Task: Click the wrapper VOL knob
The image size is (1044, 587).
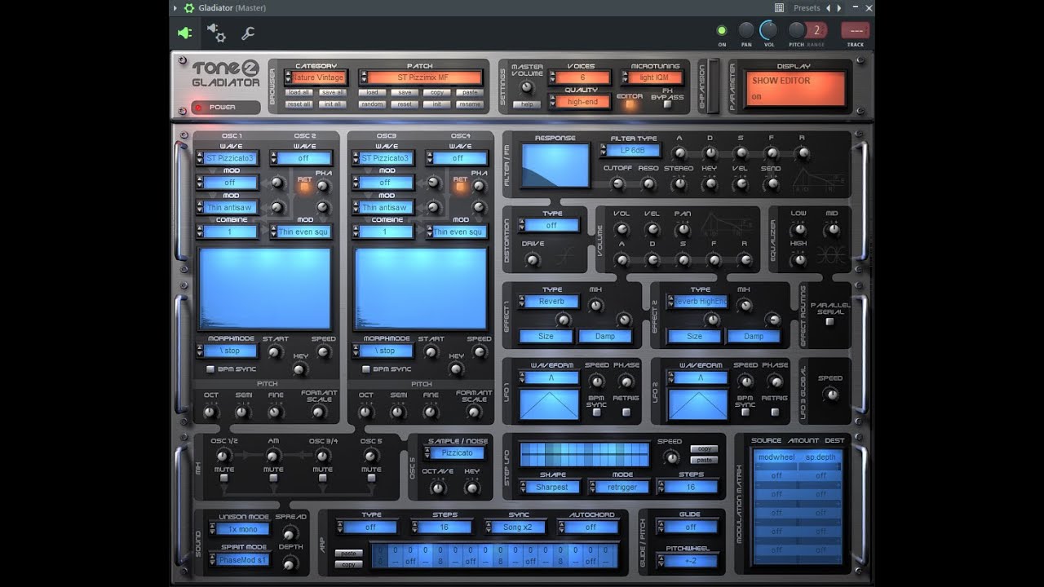Action: 768,30
